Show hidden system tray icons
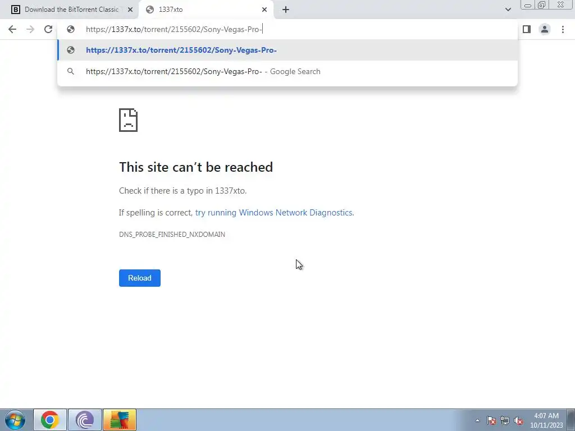Viewport: 575px width, 431px height. click(x=477, y=421)
